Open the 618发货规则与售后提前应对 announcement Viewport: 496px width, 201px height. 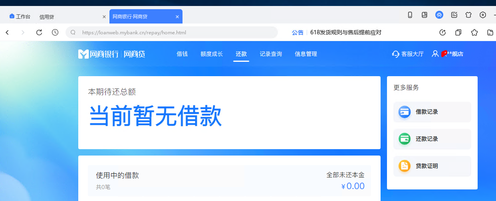click(x=346, y=32)
